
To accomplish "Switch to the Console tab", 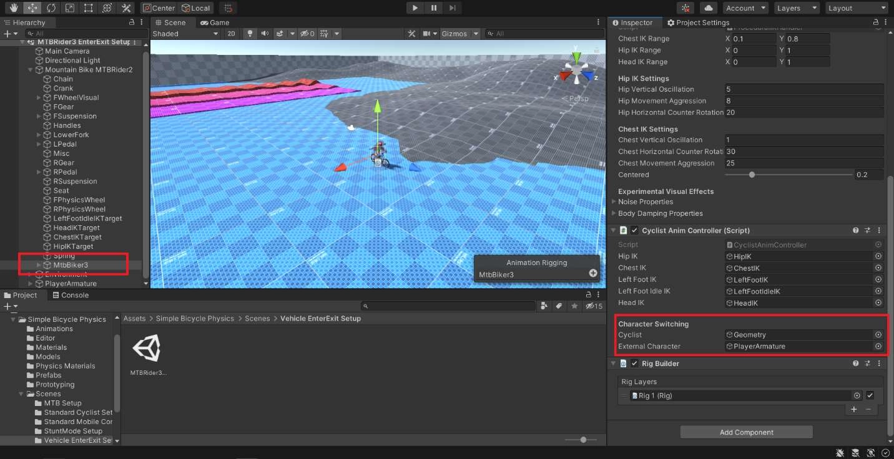I will 70,295.
